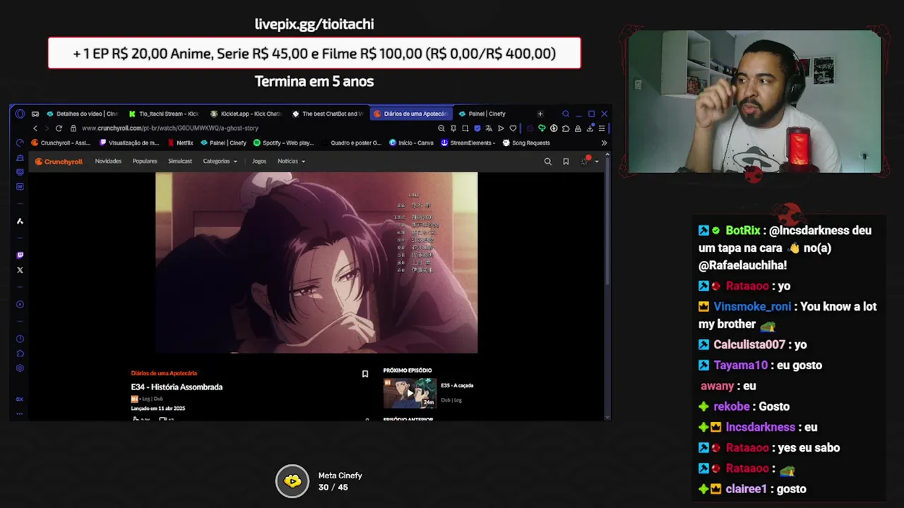Viewport: 904px width, 508px height.
Task: Expand the Notícias dropdown
Action: [x=291, y=161]
